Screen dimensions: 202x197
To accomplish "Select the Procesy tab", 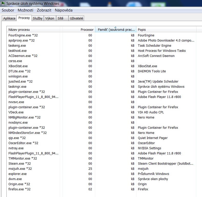I will pyautogui.click(x=24, y=18).
